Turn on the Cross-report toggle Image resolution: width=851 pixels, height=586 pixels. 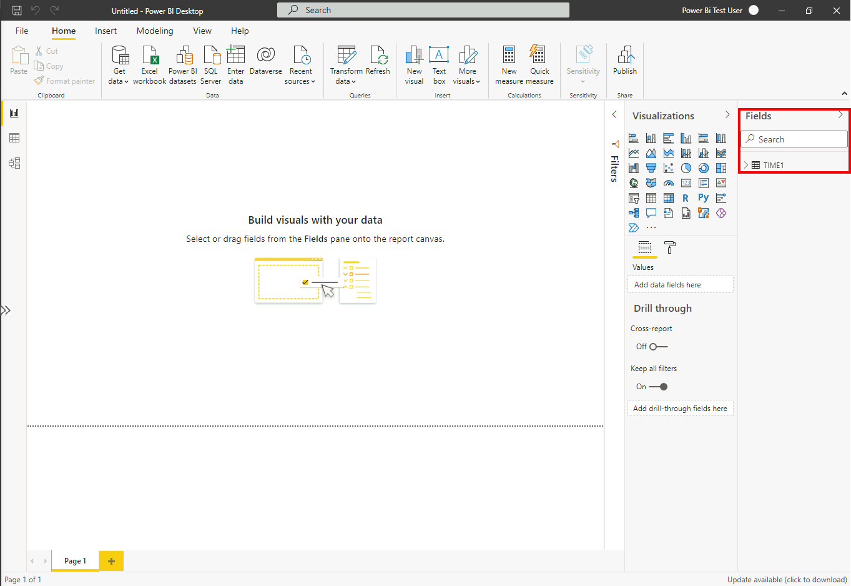click(658, 347)
